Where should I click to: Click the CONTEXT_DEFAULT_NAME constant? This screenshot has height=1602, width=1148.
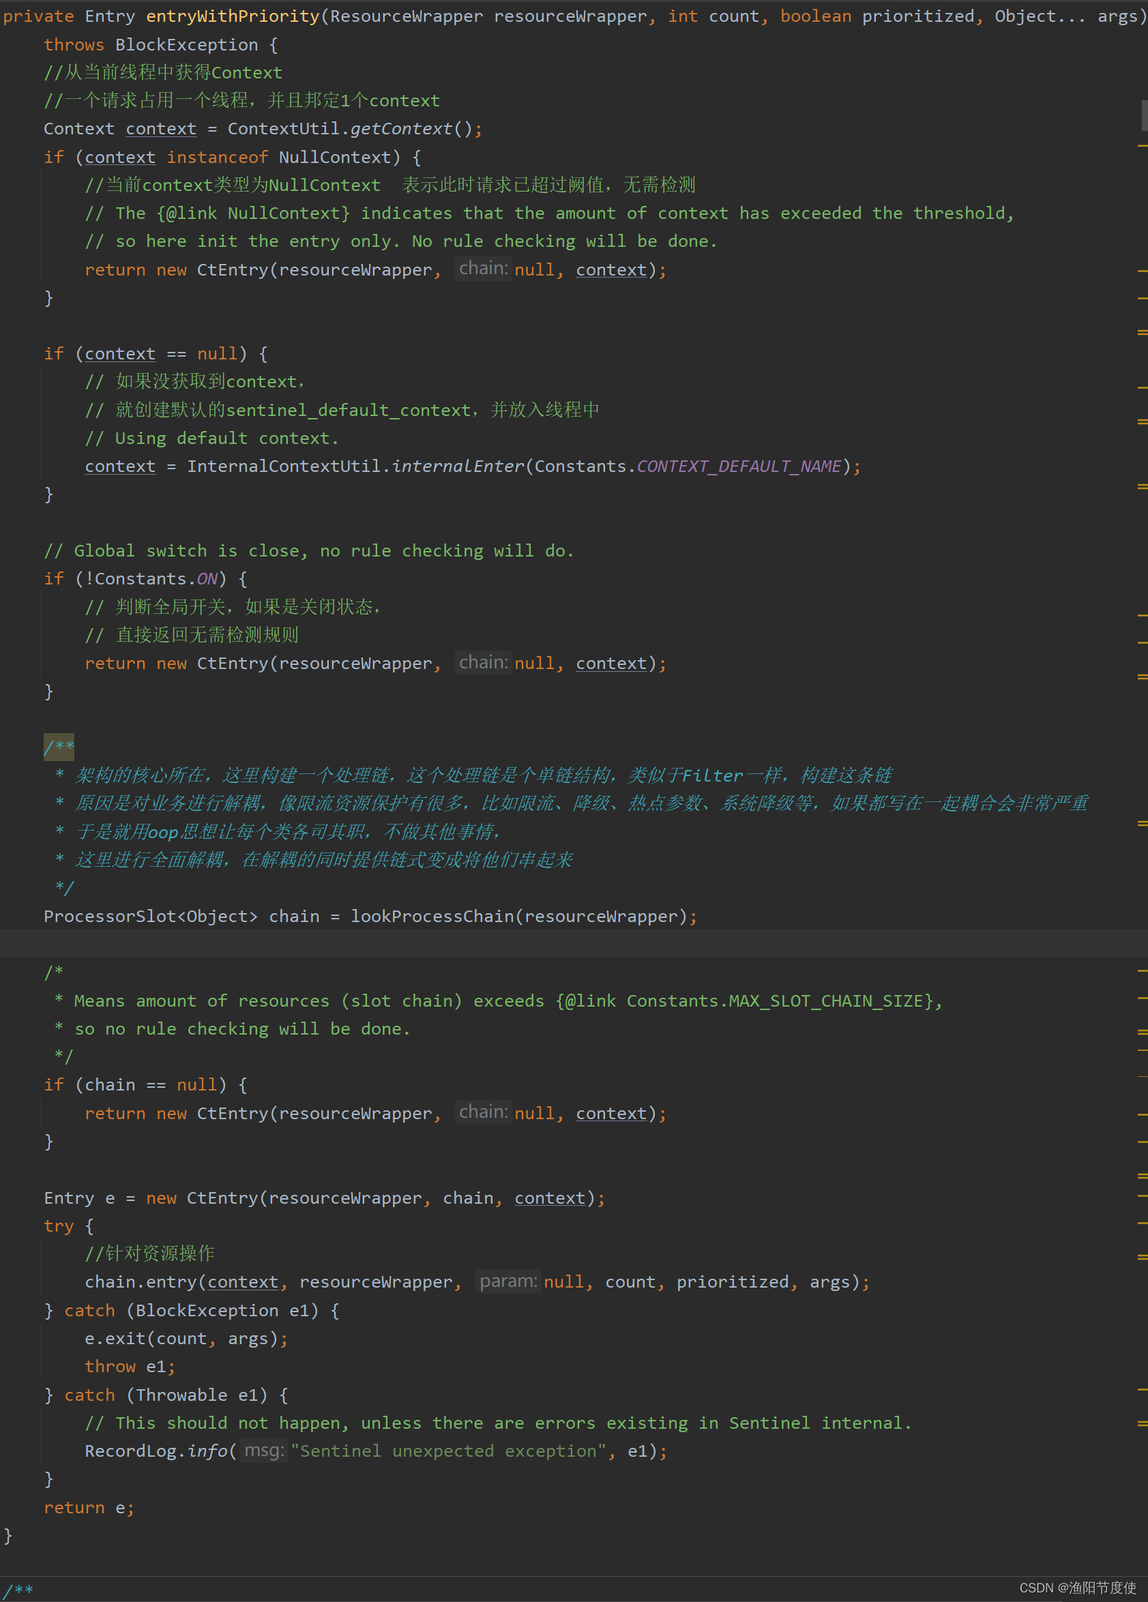click(x=739, y=466)
